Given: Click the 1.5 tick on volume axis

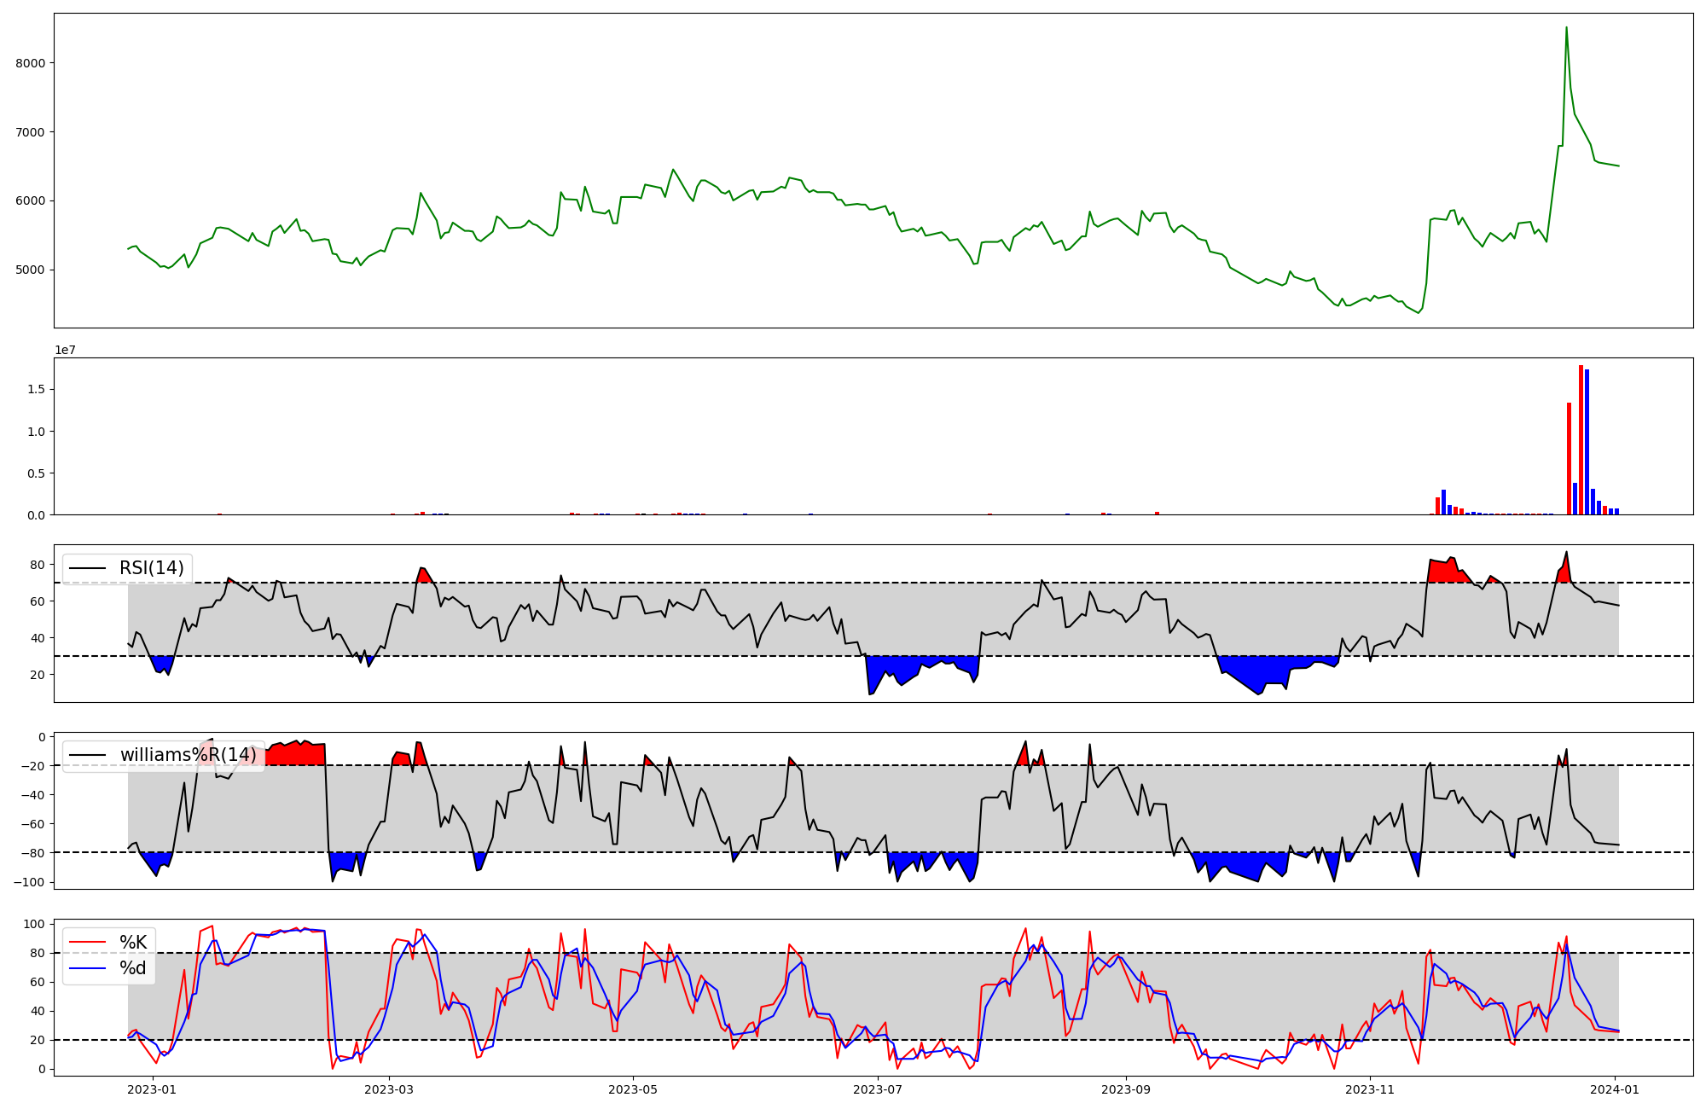Looking at the screenshot, I should click(36, 390).
